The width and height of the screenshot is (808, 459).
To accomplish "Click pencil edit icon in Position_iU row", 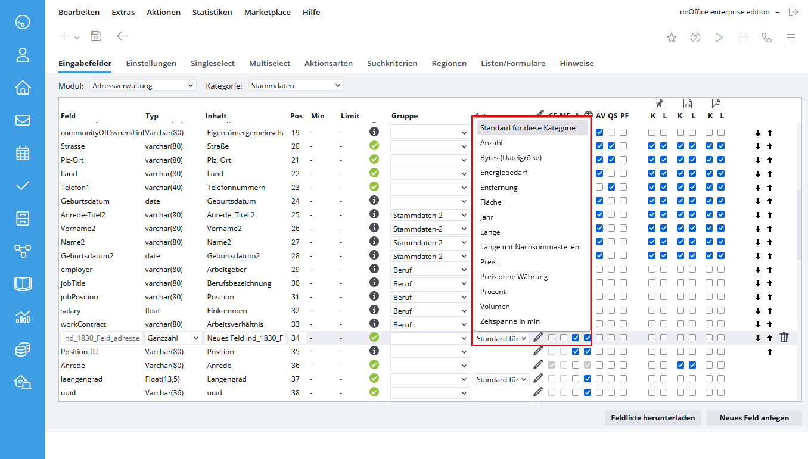I will [x=538, y=351].
